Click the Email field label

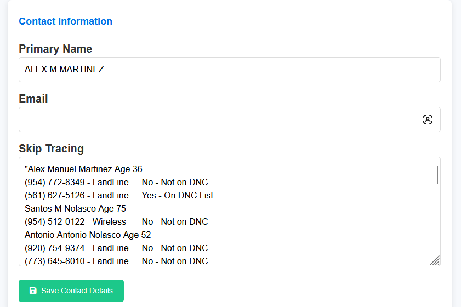tap(33, 99)
